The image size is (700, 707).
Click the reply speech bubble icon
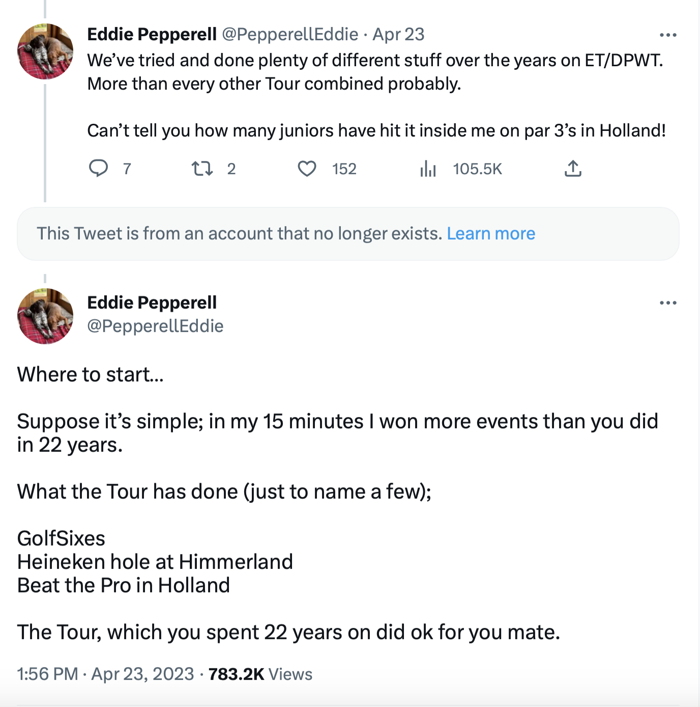99,168
